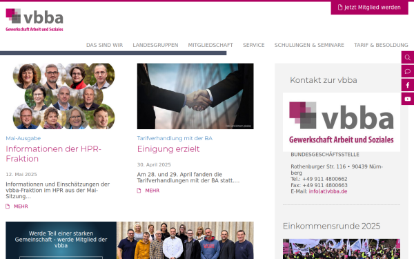Click Jetzt Mitglied werden button

tap(369, 8)
